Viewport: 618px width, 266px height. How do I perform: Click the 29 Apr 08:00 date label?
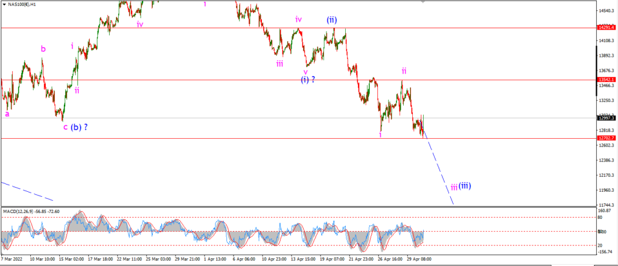coord(420,259)
